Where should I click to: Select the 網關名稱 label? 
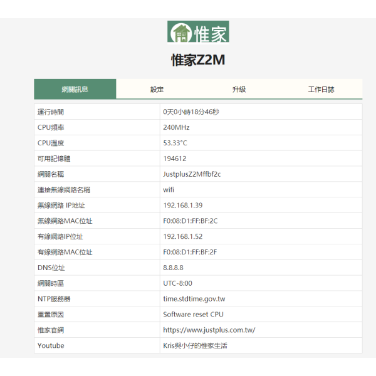(51, 174)
